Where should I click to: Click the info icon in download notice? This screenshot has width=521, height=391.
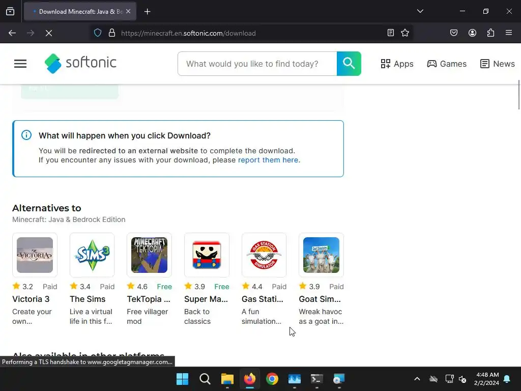[26, 135]
